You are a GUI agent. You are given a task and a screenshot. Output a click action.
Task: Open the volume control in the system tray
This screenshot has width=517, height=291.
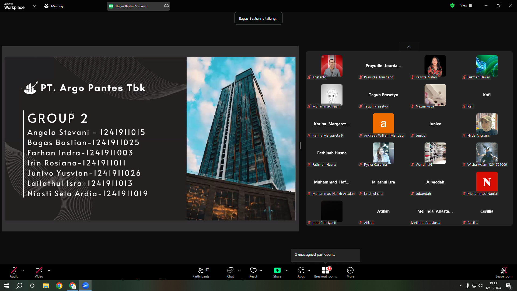[x=481, y=286]
